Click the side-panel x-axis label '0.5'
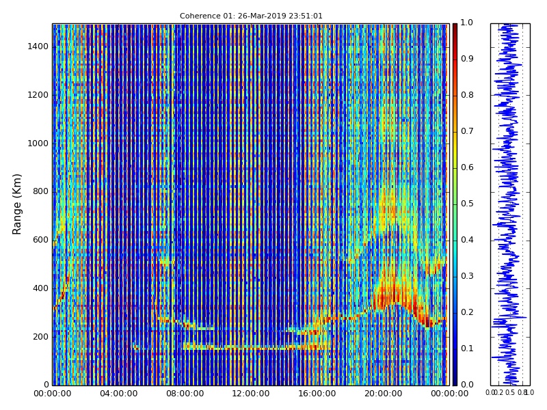The height and width of the screenshot is (410, 547). [510, 393]
